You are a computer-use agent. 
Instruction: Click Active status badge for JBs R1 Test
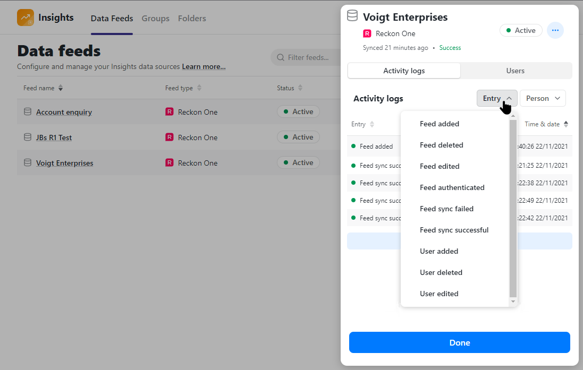point(298,137)
